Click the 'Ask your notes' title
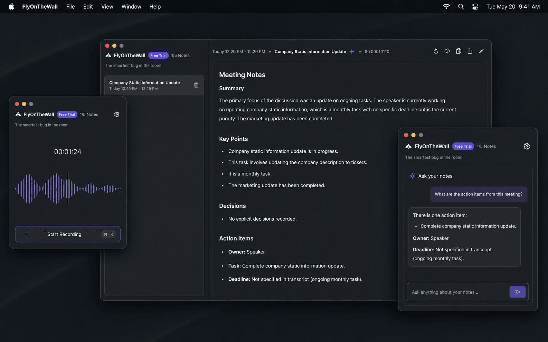This screenshot has width=548, height=342. 435,176
